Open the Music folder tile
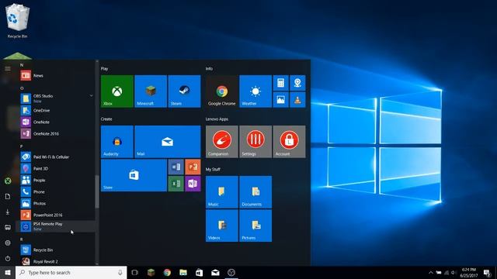The height and width of the screenshot is (279, 497). point(221,192)
